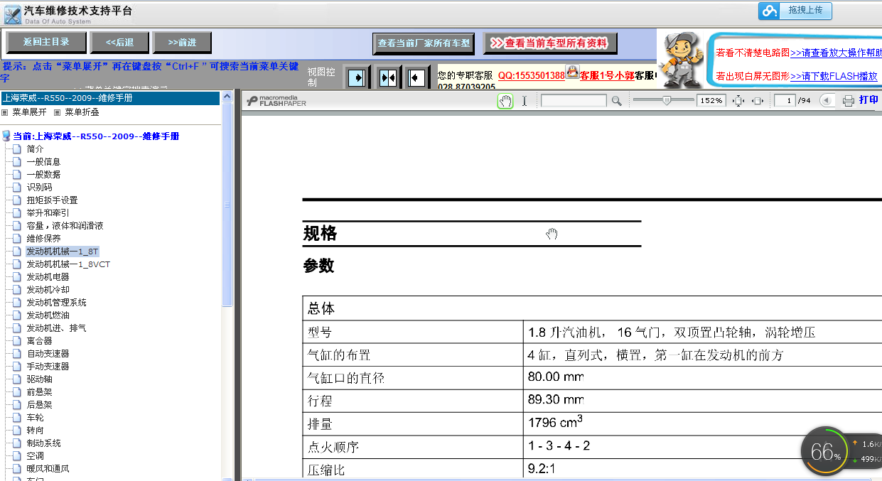Click the document search text field

574,101
